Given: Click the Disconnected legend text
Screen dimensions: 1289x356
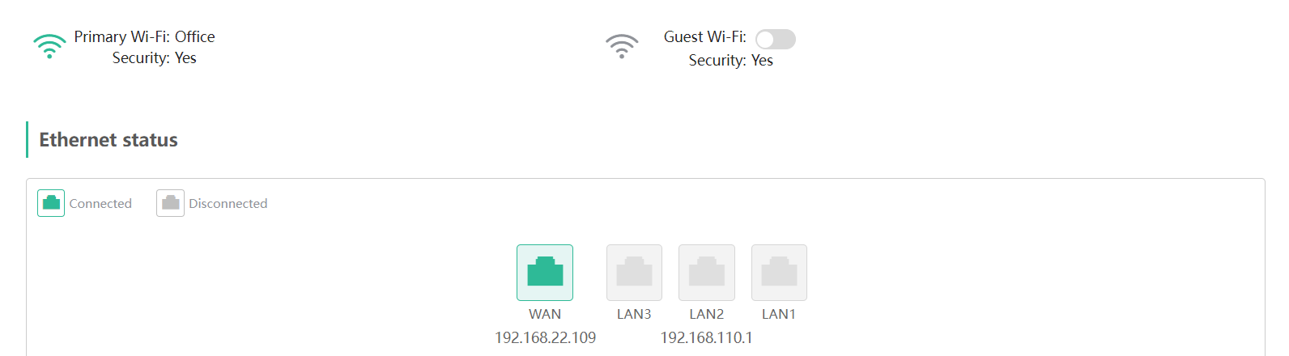Looking at the screenshot, I should tap(228, 203).
